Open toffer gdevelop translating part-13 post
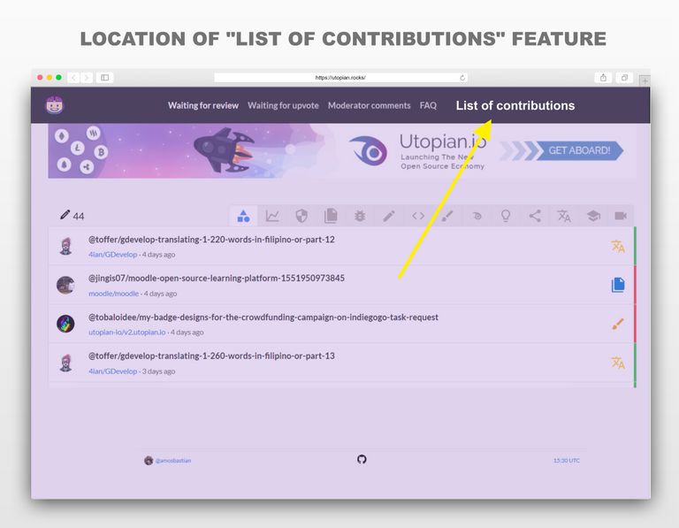The image size is (679, 528). point(211,356)
